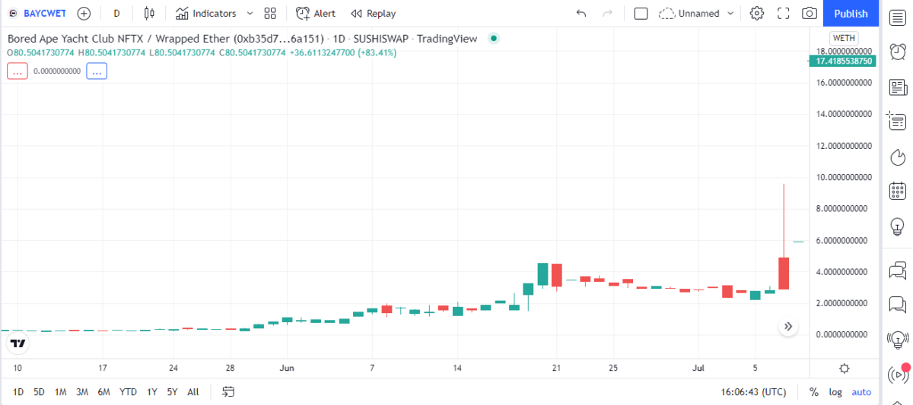Add symbol with plus icon
The height and width of the screenshot is (405, 913).
click(84, 13)
